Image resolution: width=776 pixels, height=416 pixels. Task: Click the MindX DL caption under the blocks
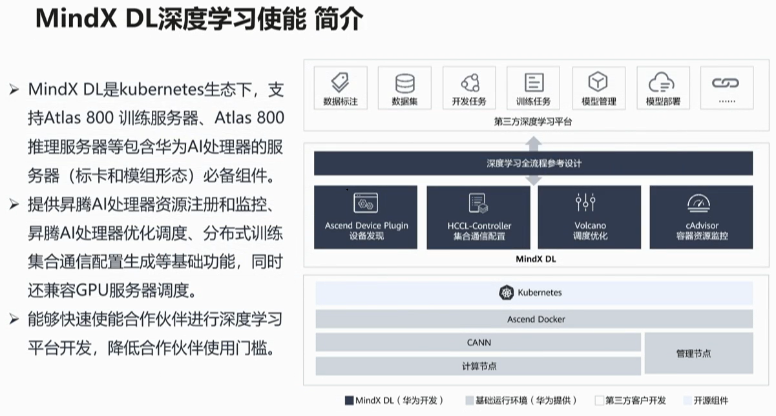coord(536,260)
